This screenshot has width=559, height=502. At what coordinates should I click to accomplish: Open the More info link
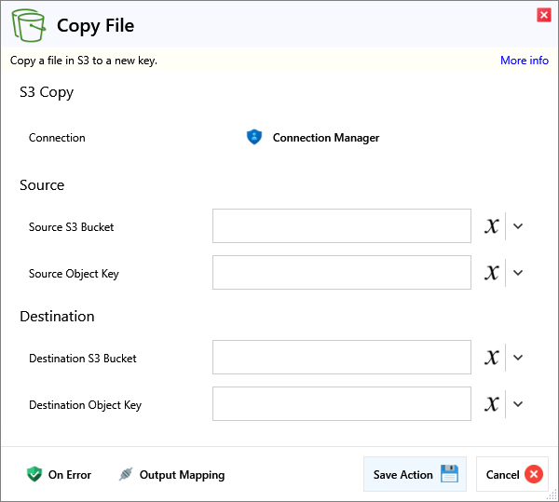524,61
